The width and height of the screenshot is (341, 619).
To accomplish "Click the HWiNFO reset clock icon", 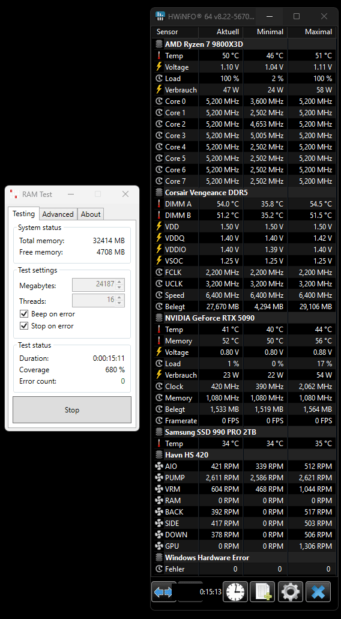I will click(235, 592).
